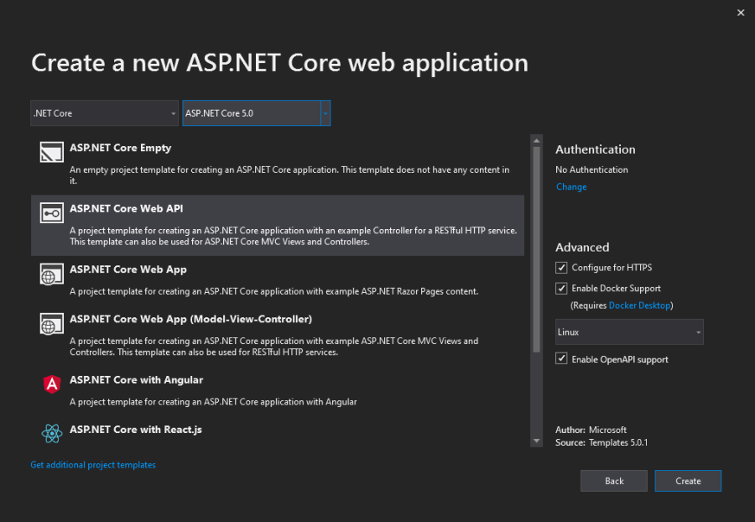
Task: Click the Create button
Action: coord(688,481)
